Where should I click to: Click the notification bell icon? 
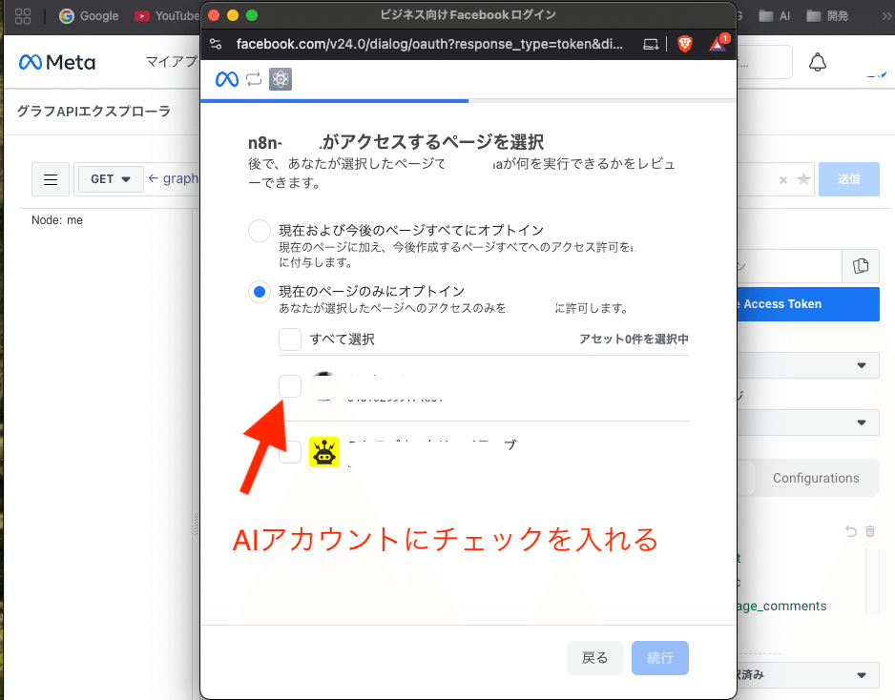tap(819, 61)
